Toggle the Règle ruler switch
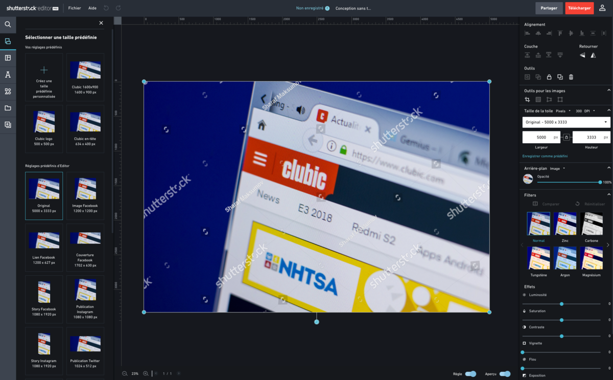This screenshot has height=380, width=613. [x=470, y=374]
